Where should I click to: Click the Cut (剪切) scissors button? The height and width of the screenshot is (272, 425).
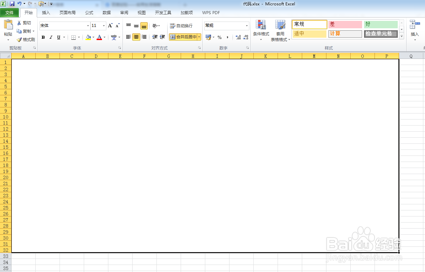point(24,23)
